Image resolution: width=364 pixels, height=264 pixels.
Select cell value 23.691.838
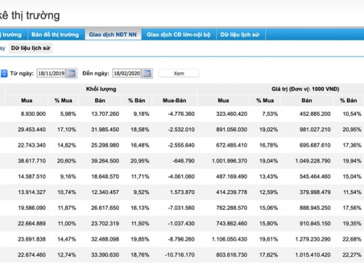pyautogui.click(x=32, y=239)
